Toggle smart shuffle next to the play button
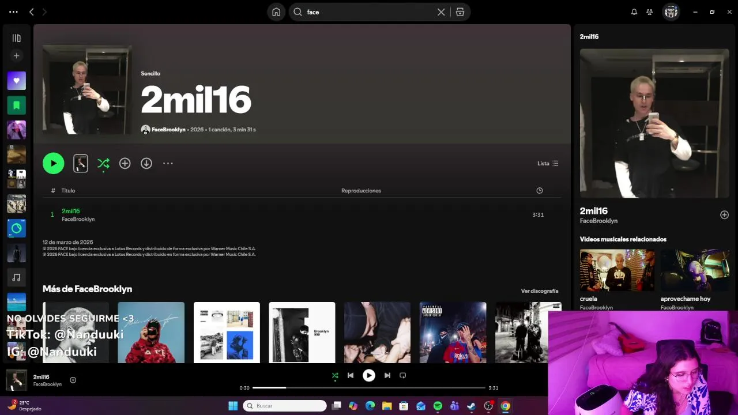Image resolution: width=738 pixels, height=415 pixels. pos(103,164)
